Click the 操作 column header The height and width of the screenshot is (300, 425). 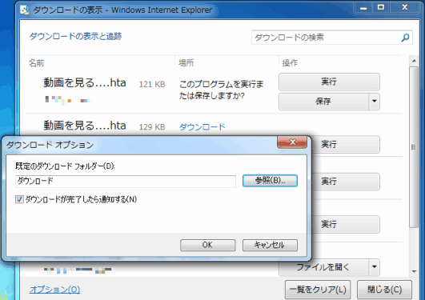pyautogui.click(x=290, y=63)
